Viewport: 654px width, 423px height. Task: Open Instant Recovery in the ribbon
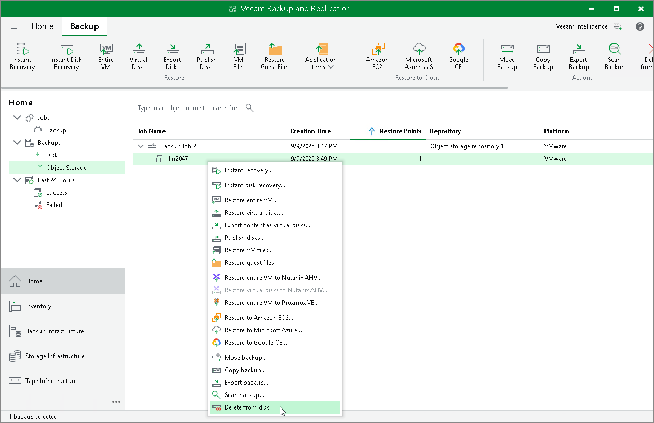point(22,56)
